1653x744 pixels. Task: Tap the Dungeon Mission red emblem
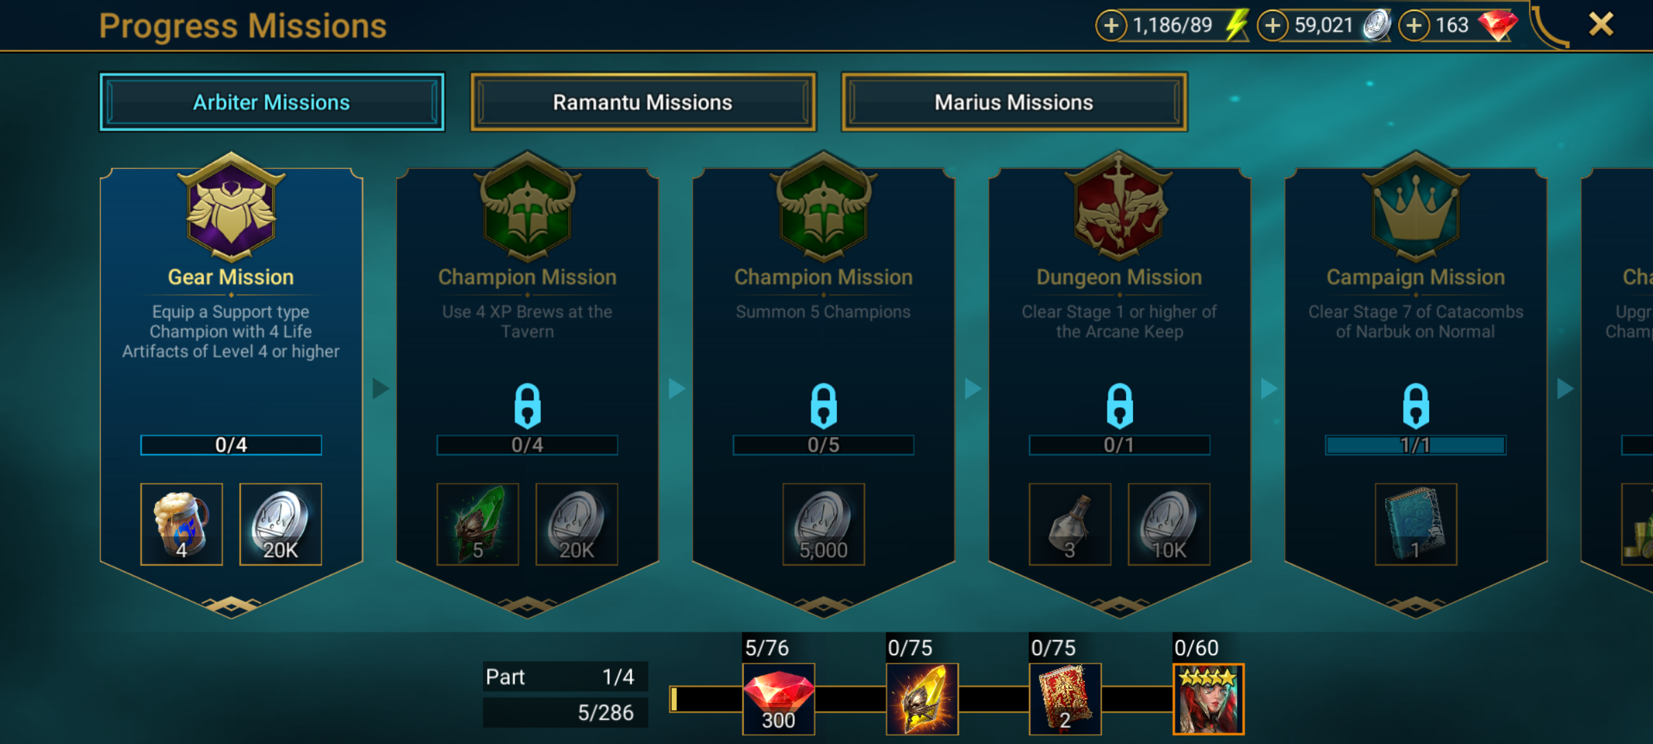(x=1119, y=206)
